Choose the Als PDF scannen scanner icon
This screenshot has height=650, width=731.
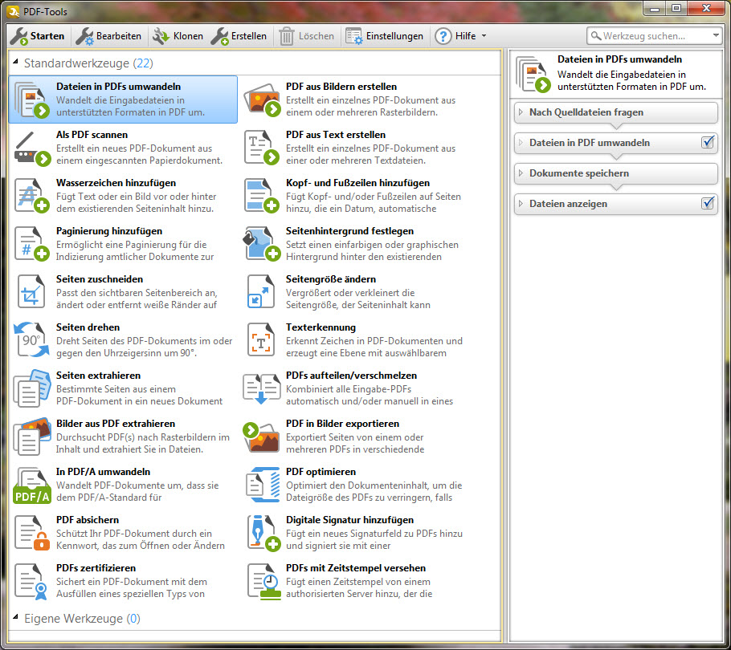click(31, 148)
